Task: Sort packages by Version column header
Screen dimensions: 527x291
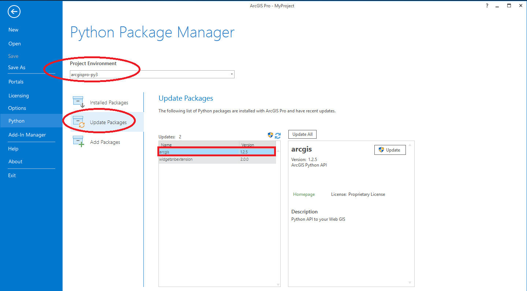Action: point(257,145)
